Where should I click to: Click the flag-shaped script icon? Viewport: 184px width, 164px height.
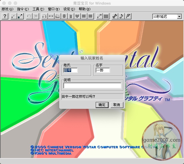128,16
